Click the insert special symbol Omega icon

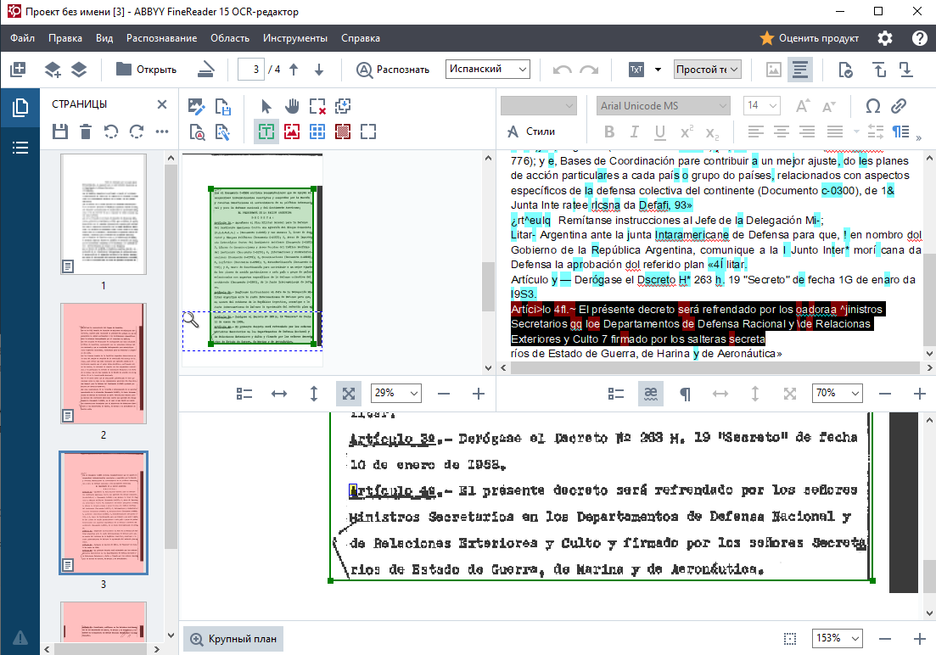(872, 106)
